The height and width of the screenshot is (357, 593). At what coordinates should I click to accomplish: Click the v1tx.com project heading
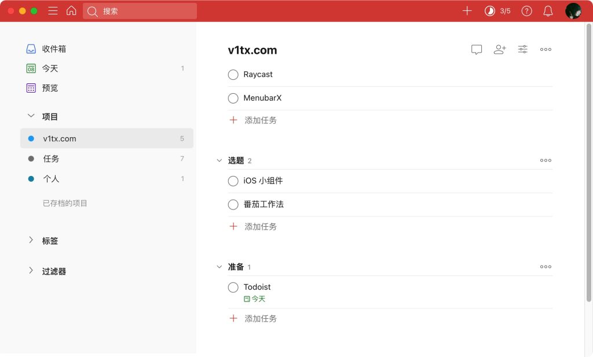252,50
